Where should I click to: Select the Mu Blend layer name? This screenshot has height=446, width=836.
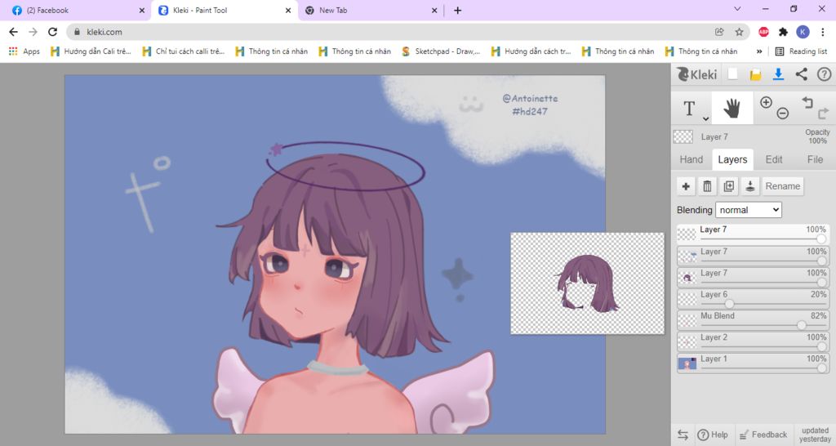click(717, 316)
